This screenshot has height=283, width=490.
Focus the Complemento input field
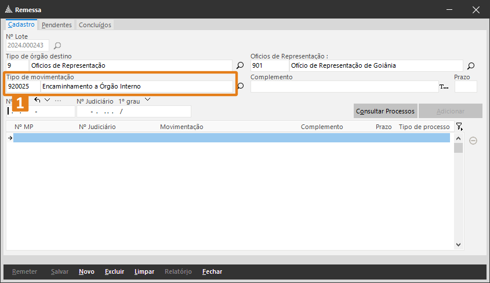pyautogui.click(x=344, y=86)
